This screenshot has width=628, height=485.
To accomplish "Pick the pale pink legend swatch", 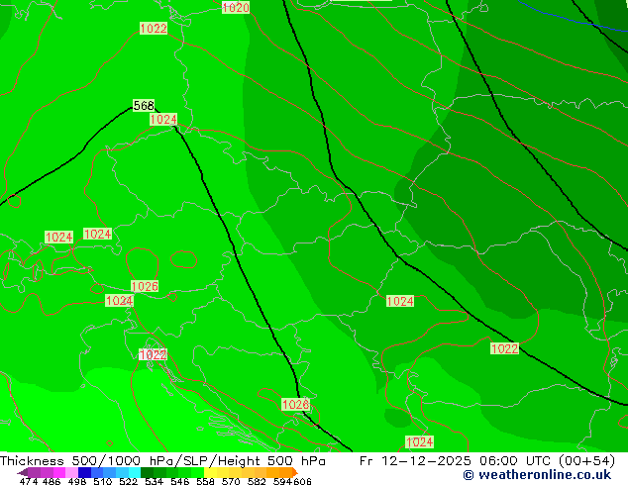I will click(x=71, y=472).
